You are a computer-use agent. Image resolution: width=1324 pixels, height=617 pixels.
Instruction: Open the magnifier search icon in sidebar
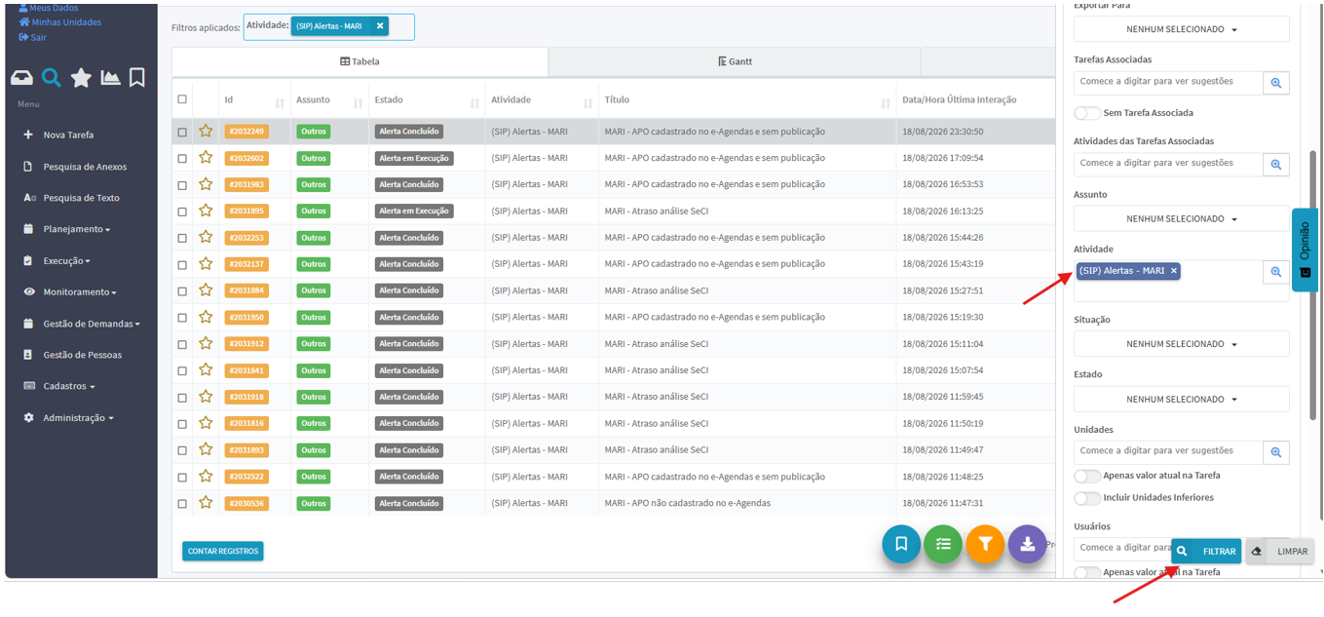pyautogui.click(x=52, y=78)
